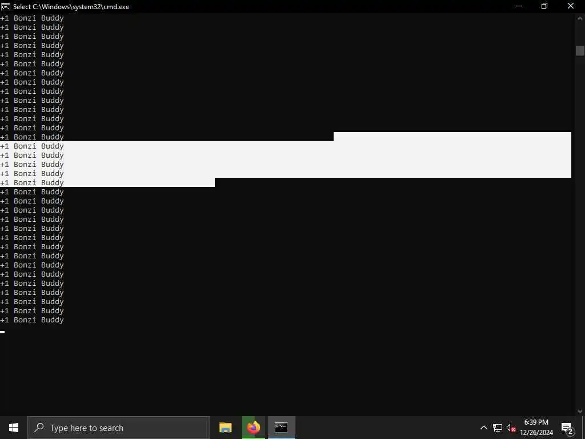The width and height of the screenshot is (585, 439).
Task: Open the muted volume tray icon
Action: tap(511, 428)
